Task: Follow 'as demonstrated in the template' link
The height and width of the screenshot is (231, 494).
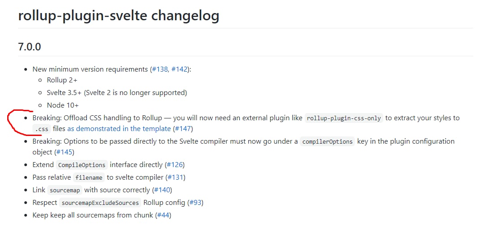Action: click(119, 129)
